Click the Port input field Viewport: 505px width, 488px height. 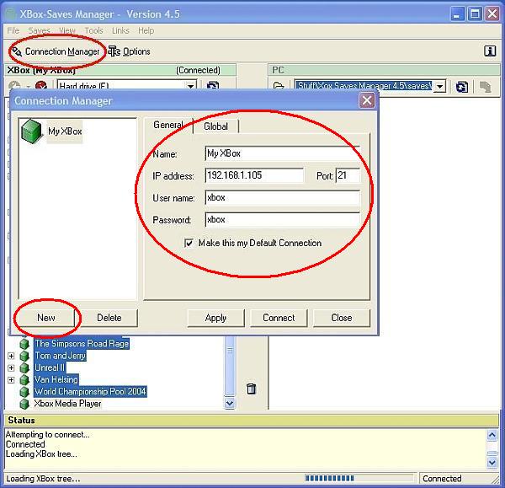348,175
